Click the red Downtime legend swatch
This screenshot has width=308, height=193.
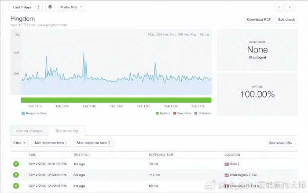click(x=175, y=113)
